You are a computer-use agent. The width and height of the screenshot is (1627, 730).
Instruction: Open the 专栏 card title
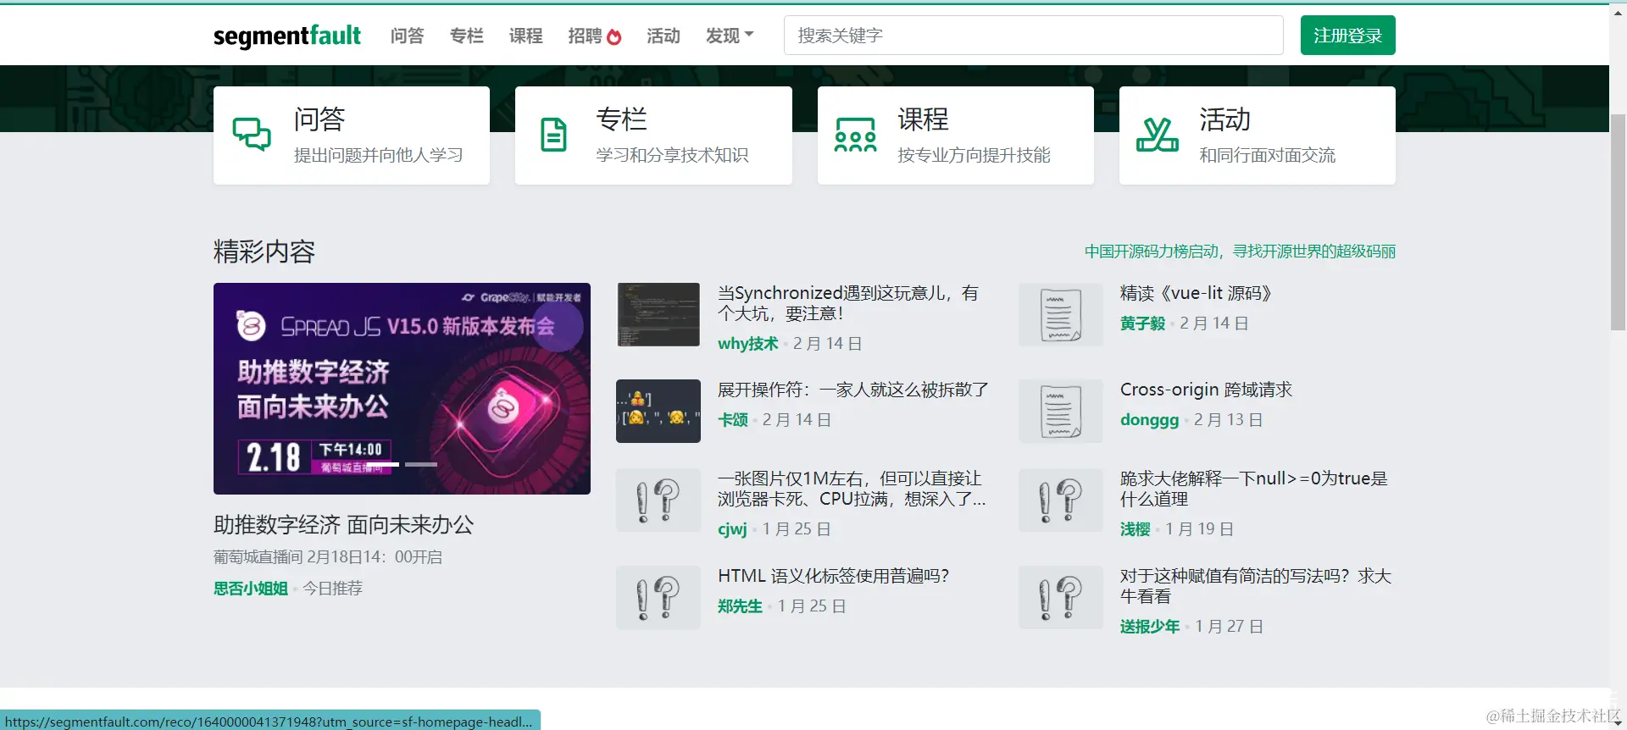point(621,119)
